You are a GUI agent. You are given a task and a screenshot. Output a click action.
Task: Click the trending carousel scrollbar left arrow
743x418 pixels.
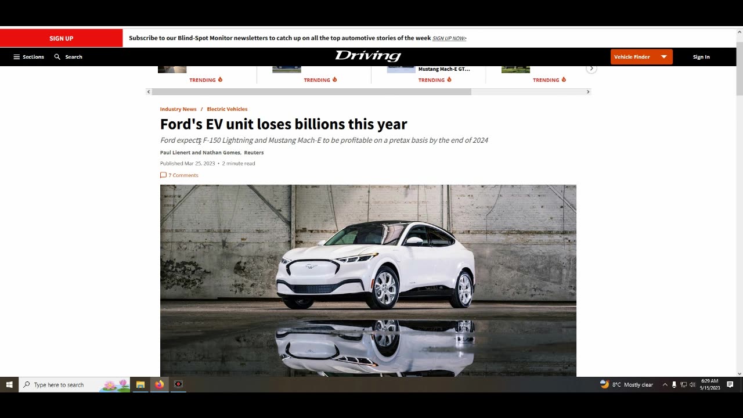(149, 92)
